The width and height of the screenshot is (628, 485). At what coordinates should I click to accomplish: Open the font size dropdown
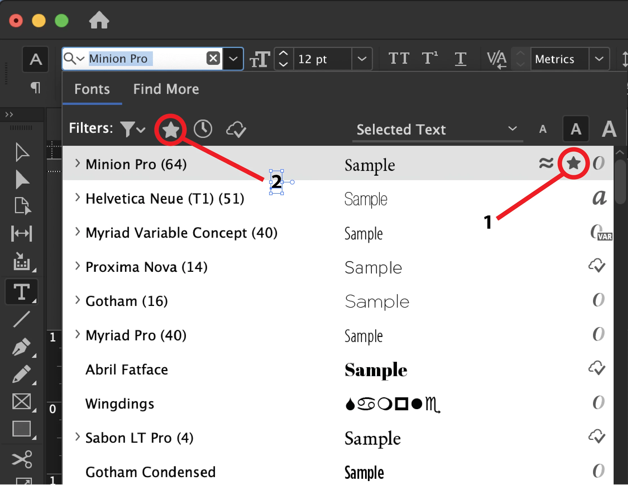pyautogui.click(x=362, y=59)
